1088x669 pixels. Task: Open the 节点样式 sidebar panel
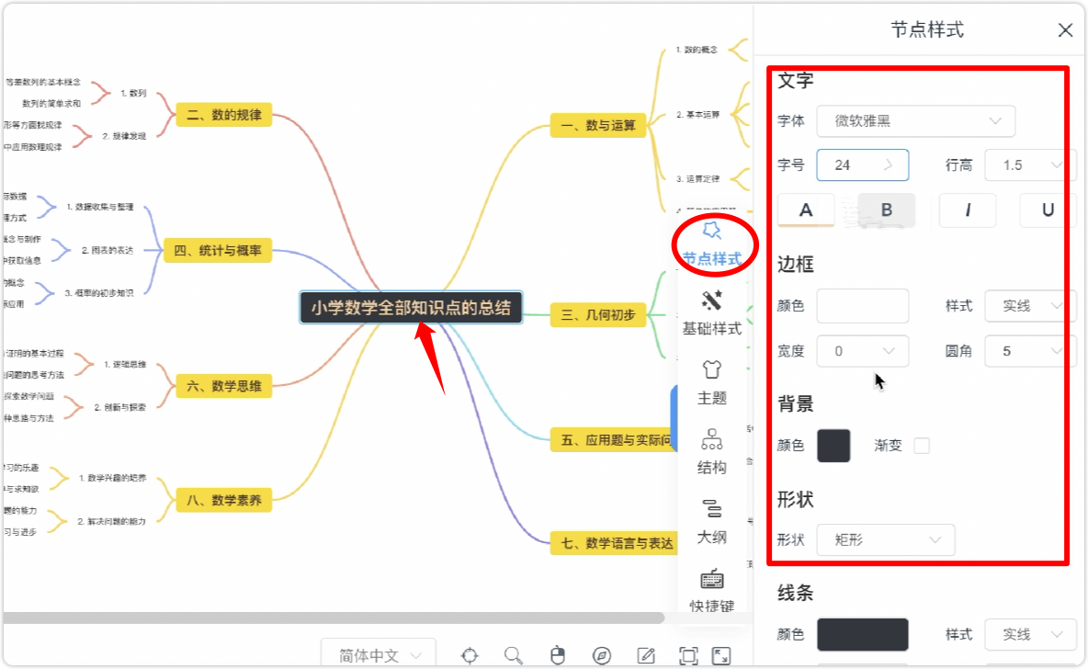(x=712, y=244)
